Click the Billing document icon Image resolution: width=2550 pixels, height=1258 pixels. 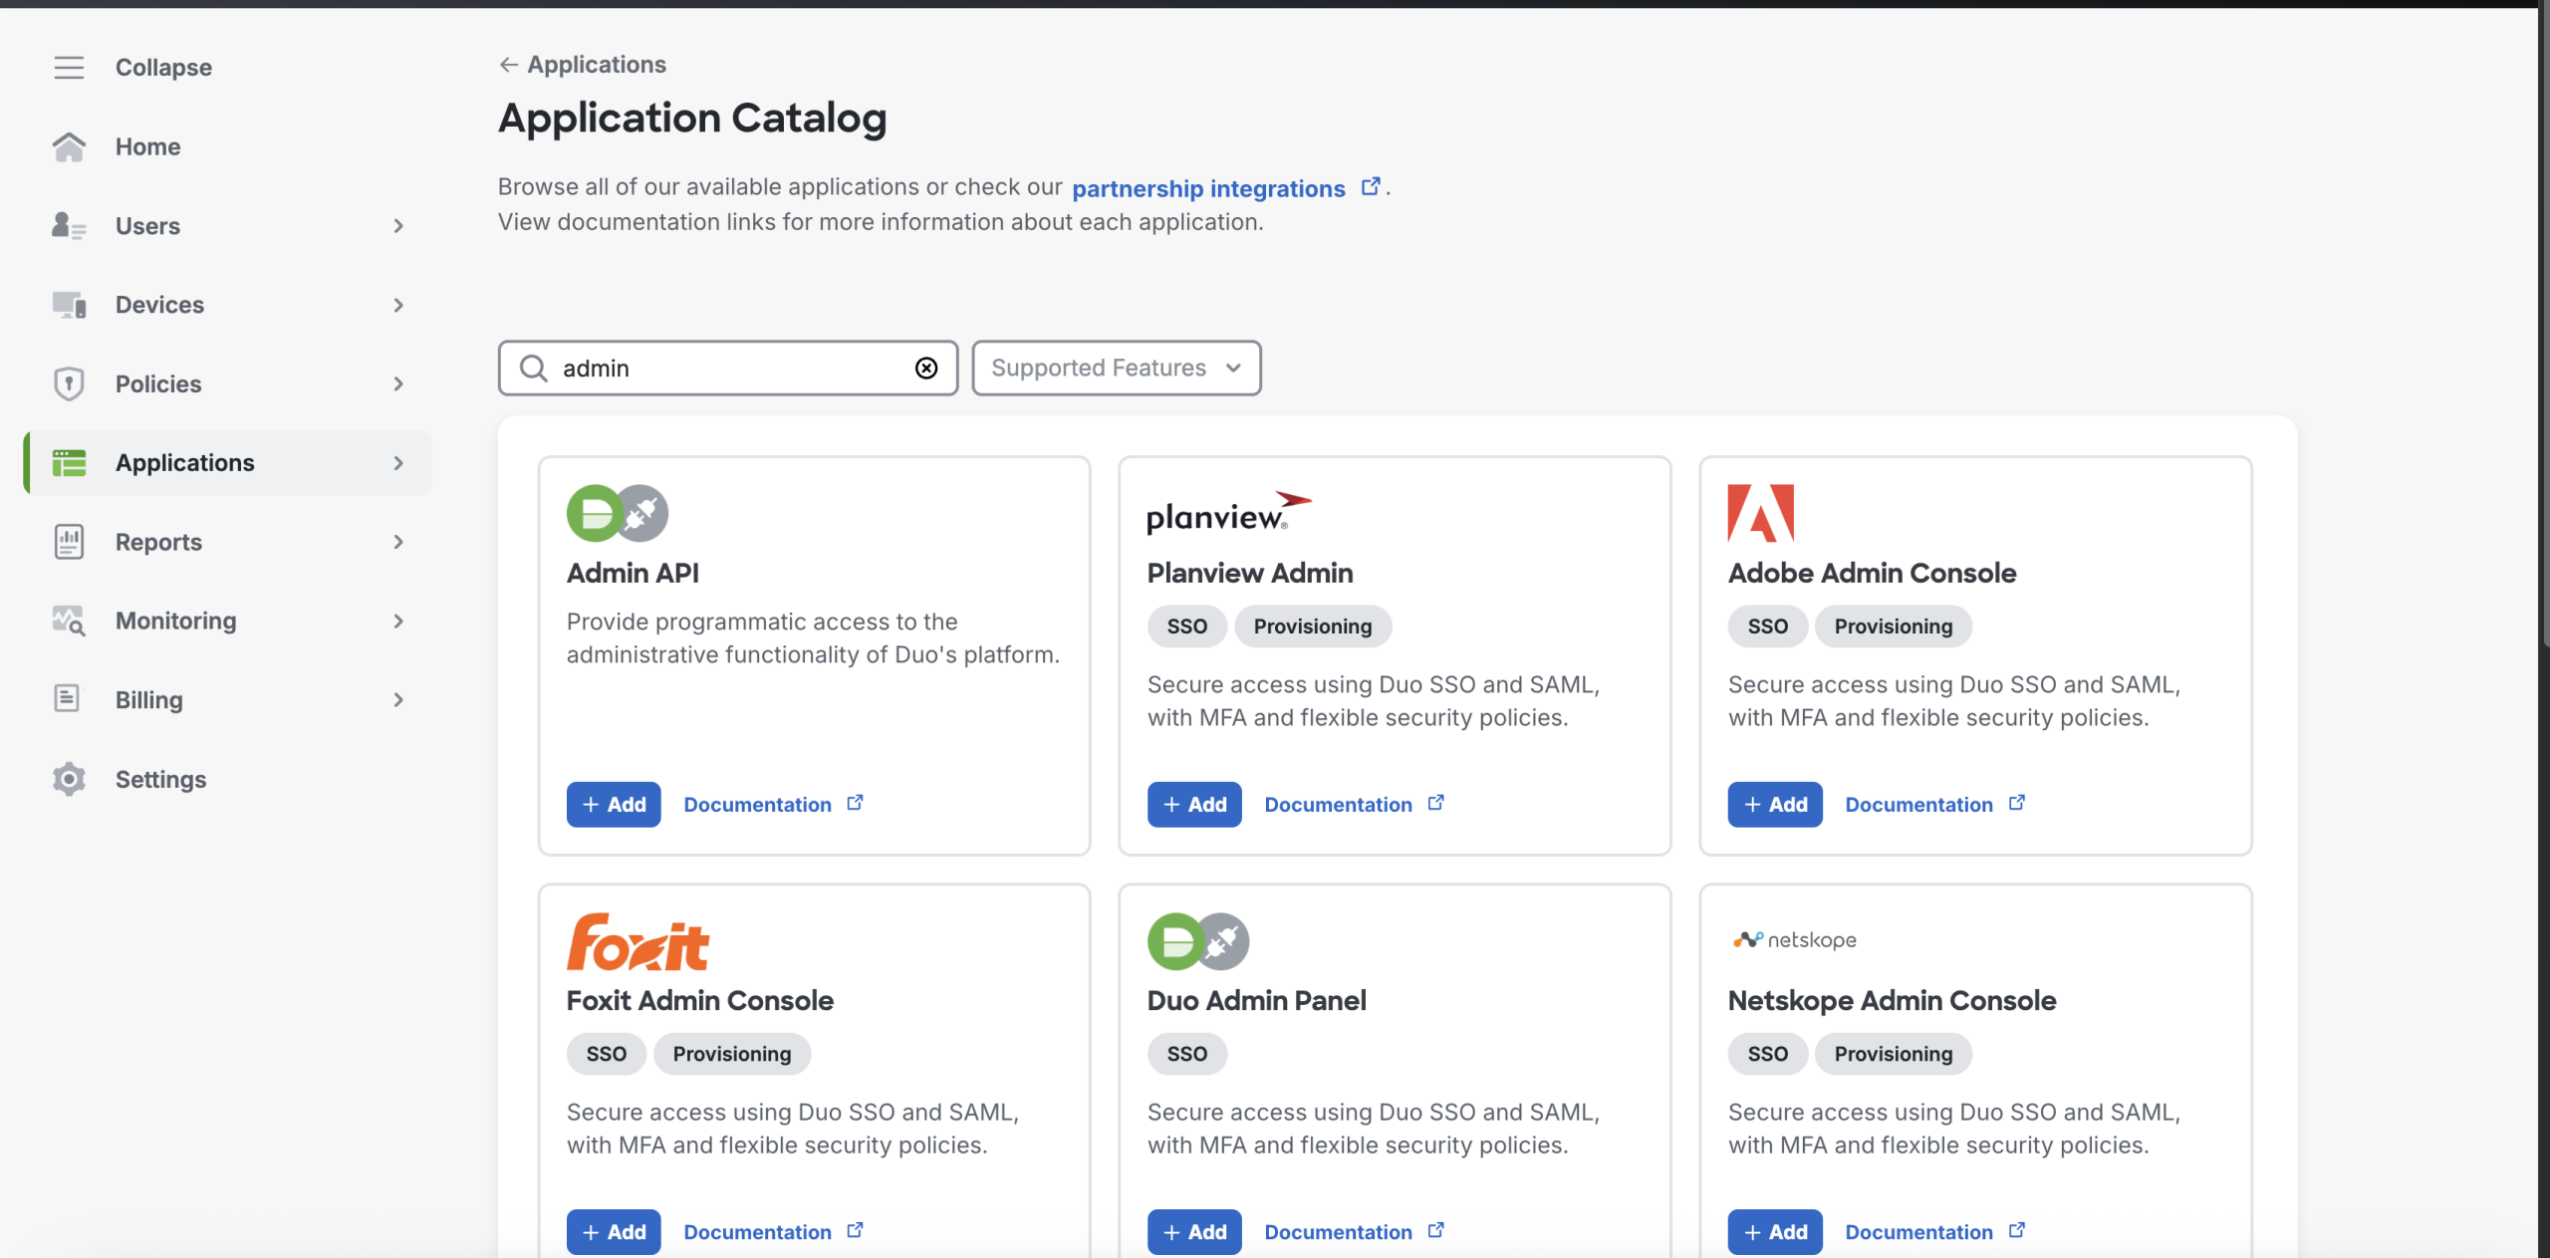coord(67,699)
